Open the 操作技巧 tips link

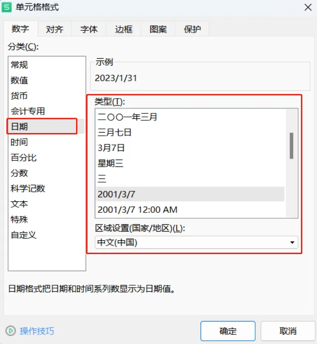point(37,331)
